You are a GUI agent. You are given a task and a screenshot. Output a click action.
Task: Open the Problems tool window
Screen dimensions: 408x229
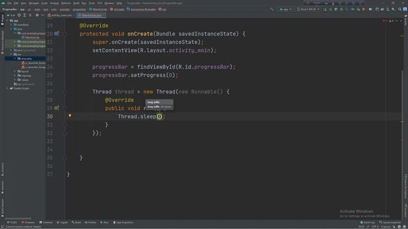[28, 223]
